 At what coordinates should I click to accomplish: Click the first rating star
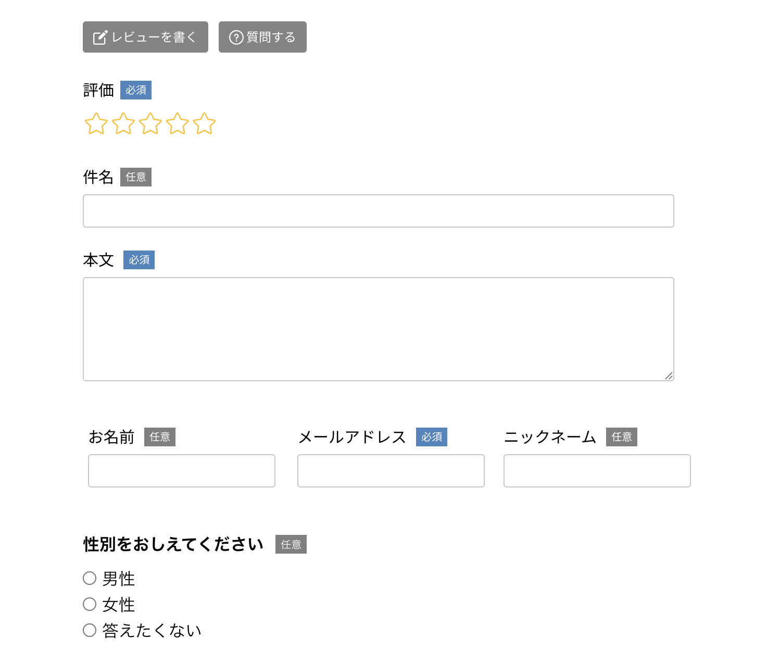tap(96, 124)
